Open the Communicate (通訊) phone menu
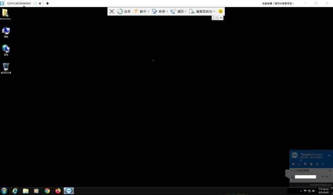The image size is (333, 195). (179, 12)
